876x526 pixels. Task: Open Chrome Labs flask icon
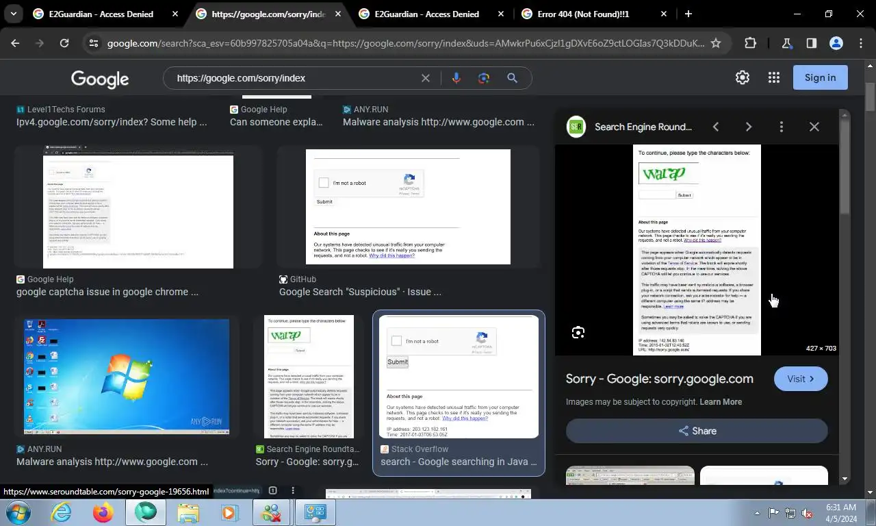786,43
